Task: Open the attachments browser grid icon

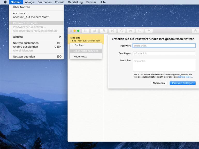Action: click(94, 31)
